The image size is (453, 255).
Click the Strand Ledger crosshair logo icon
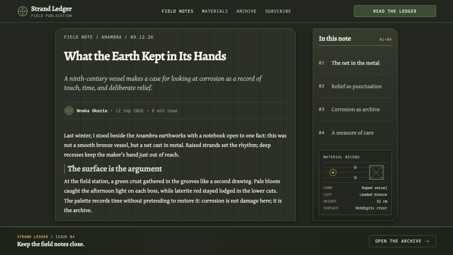pos(23,11)
